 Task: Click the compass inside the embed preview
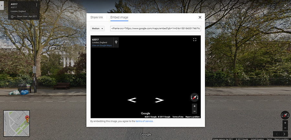194,97
